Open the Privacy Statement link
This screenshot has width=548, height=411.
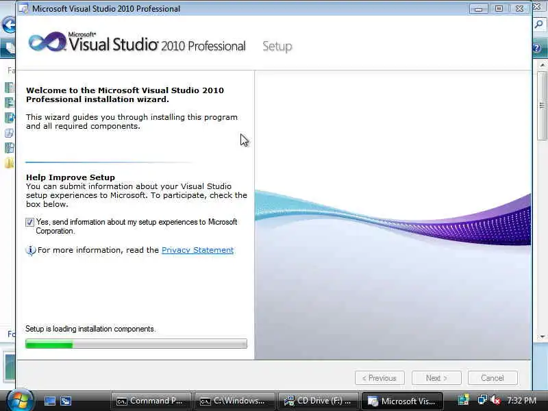click(197, 250)
